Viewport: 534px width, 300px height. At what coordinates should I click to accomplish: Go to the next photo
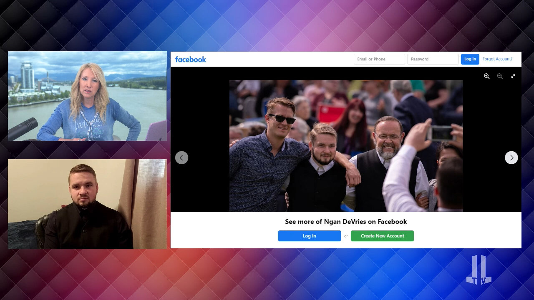coord(511,157)
